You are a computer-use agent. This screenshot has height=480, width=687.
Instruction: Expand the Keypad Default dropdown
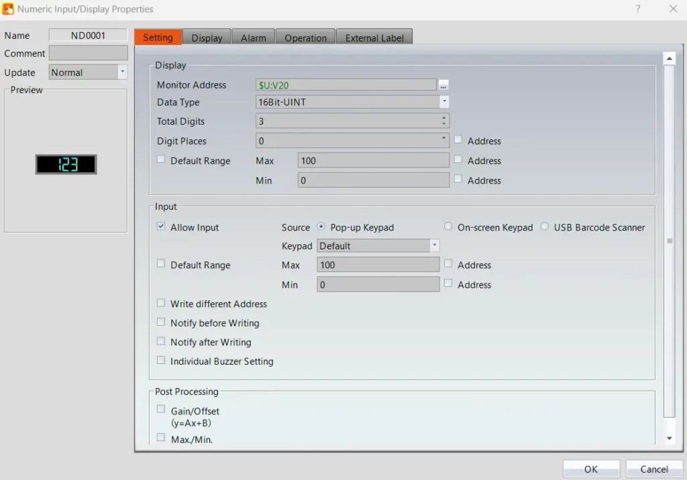pos(434,246)
